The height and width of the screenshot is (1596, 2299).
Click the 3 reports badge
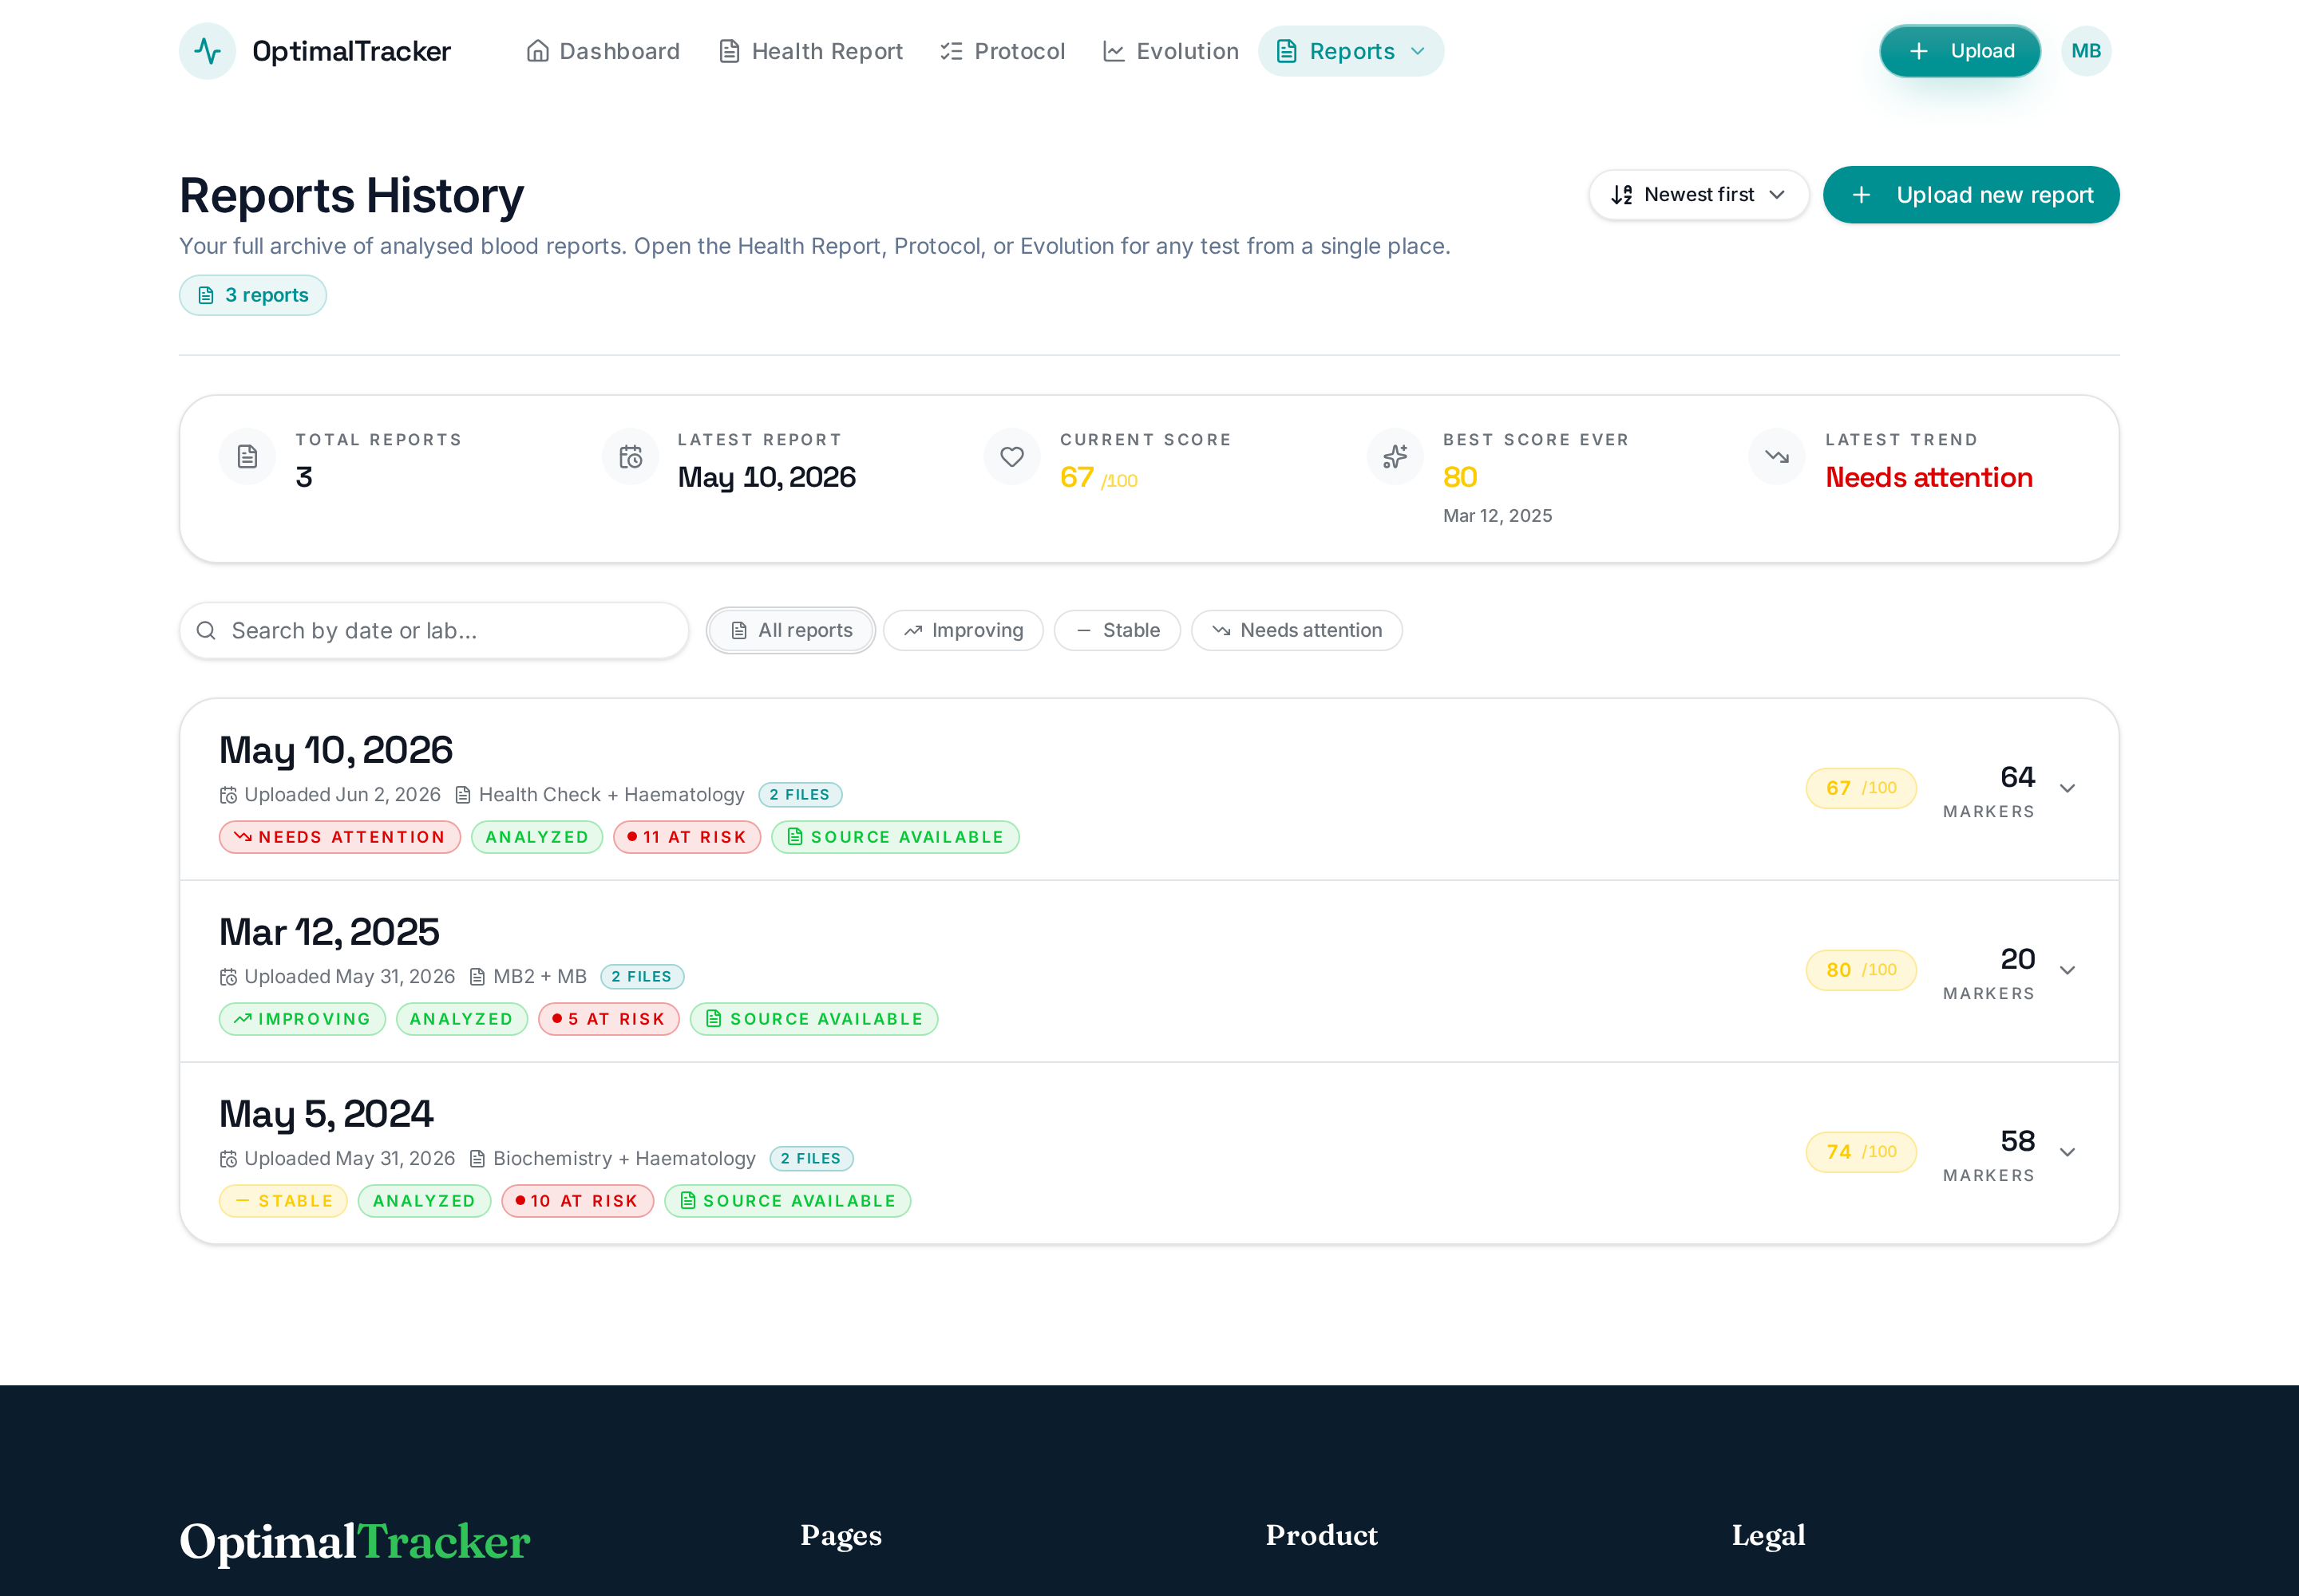pos(253,295)
